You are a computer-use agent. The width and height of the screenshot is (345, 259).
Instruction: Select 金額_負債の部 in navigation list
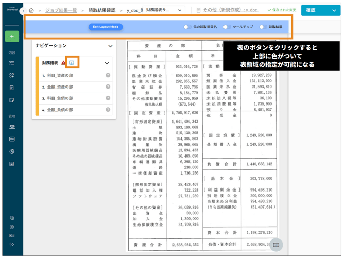point(60,109)
